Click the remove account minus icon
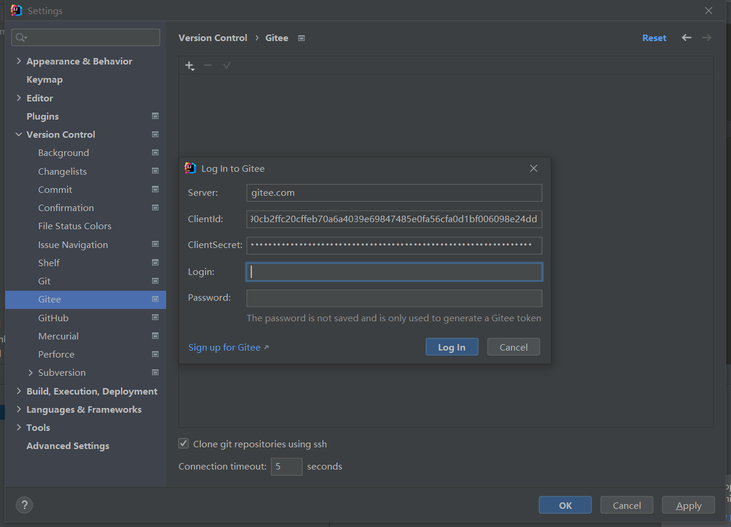Image resolution: width=731 pixels, height=527 pixels. [x=208, y=65]
